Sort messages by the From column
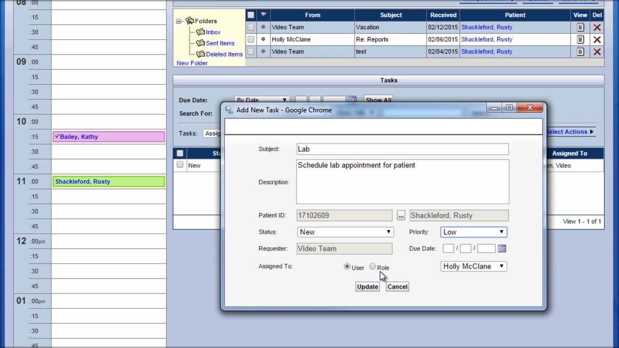The width and height of the screenshot is (619, 348). point(312,15)
